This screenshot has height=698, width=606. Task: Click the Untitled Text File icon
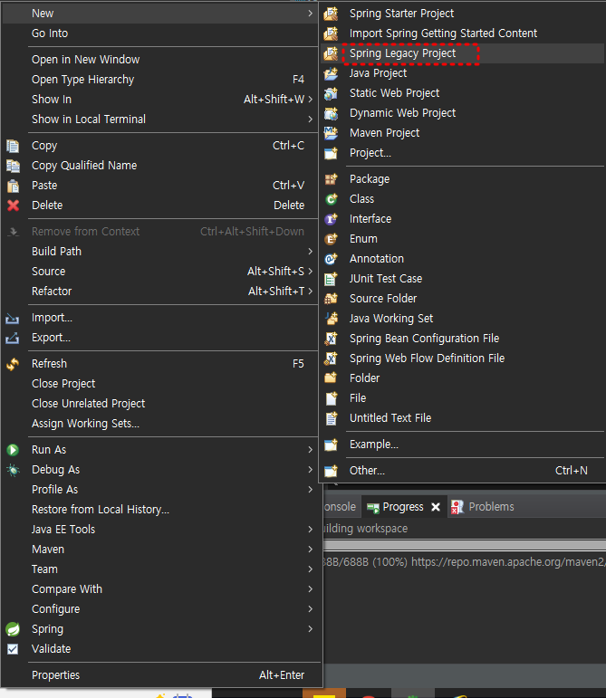tap(331, 418)
